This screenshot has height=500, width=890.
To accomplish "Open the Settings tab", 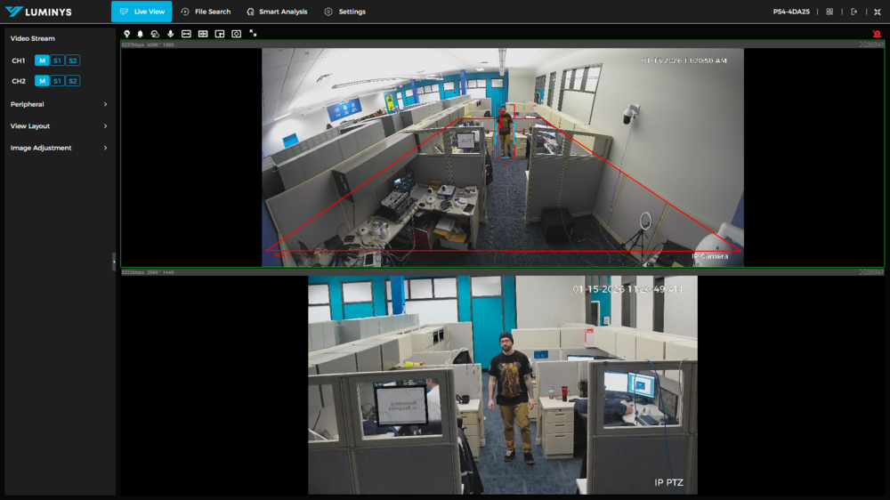I will 344,12.
